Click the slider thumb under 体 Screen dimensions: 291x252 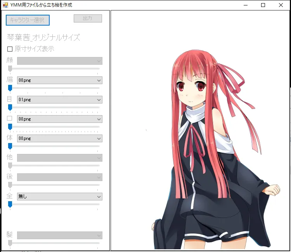pos(10,146)
